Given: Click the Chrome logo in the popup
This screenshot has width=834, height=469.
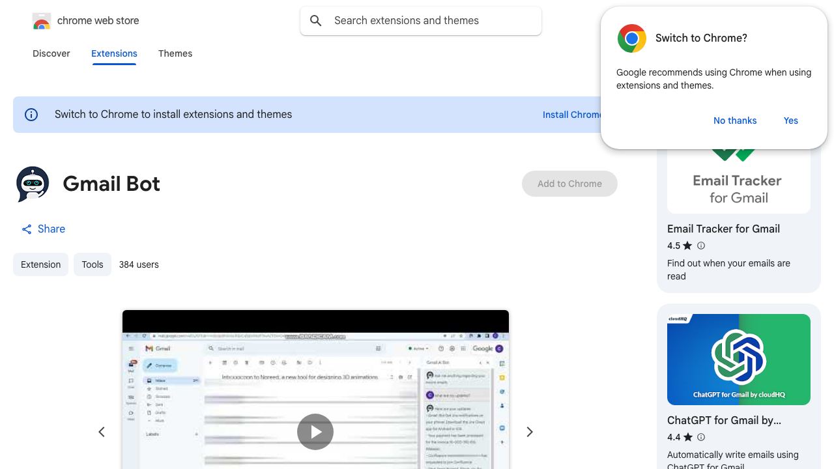Looking at the screenshot, I should click(x=632, y=38).
